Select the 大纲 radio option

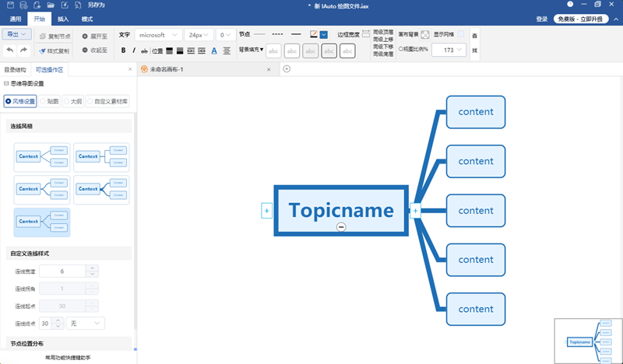[x=72, y=101]
